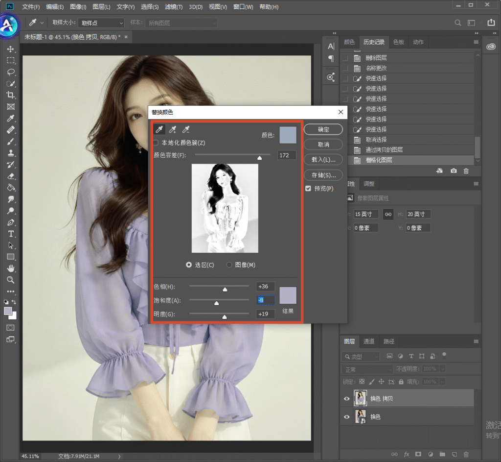Select the Brush tool

pos(11,142)
